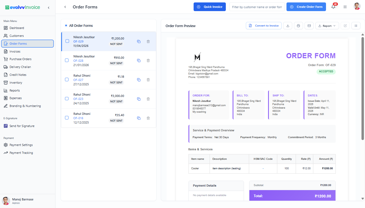Collapse the sidebar with the chevron
The height and width of the screenshot is (208, 365).
(x=48, y=8)
